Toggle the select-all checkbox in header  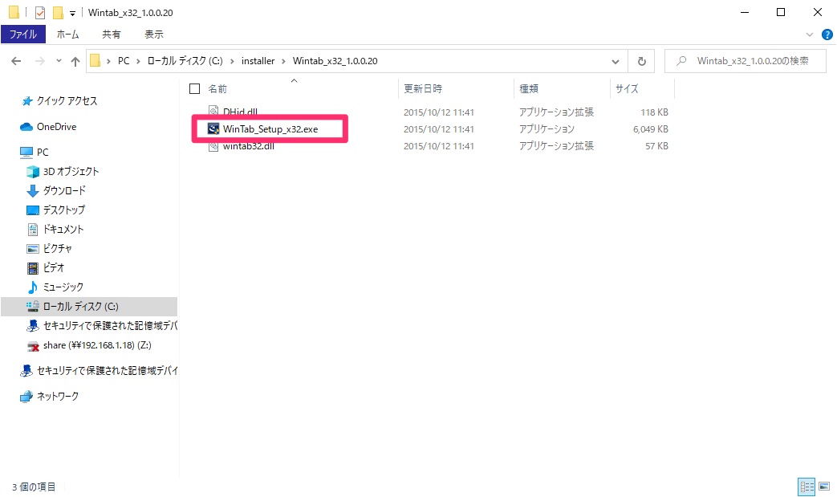[x=194, y=88]
